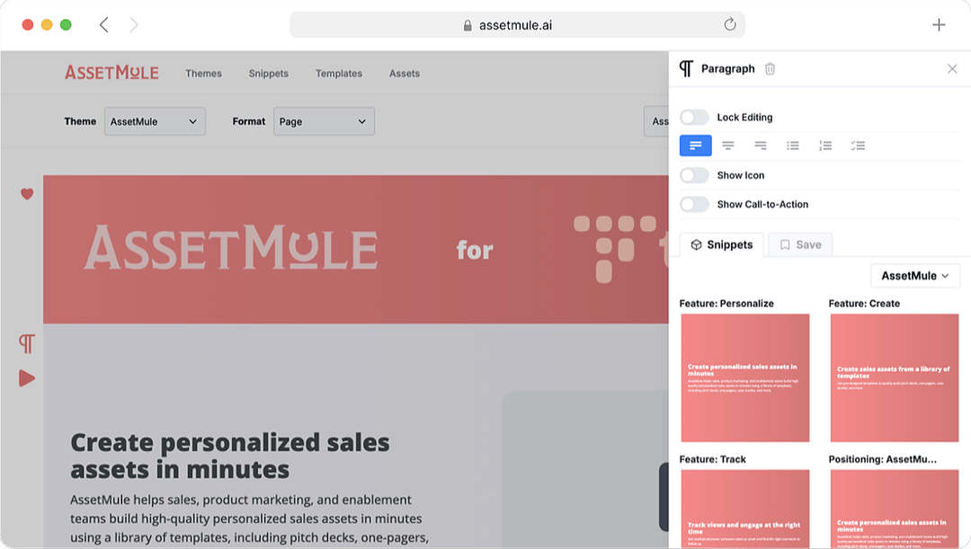Select the left-aligned paragraph style icon
Screen dimensions: 971x549
pos(695,145)
